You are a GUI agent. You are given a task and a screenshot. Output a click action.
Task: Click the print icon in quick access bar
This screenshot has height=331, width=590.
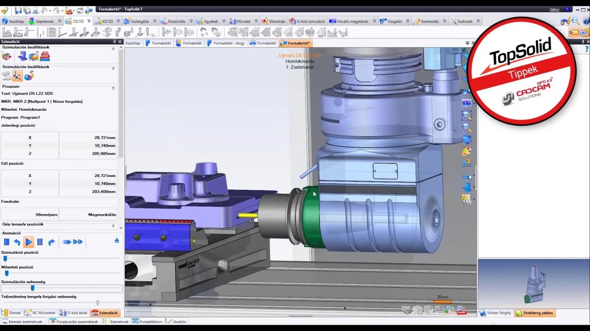coord(35,10)
